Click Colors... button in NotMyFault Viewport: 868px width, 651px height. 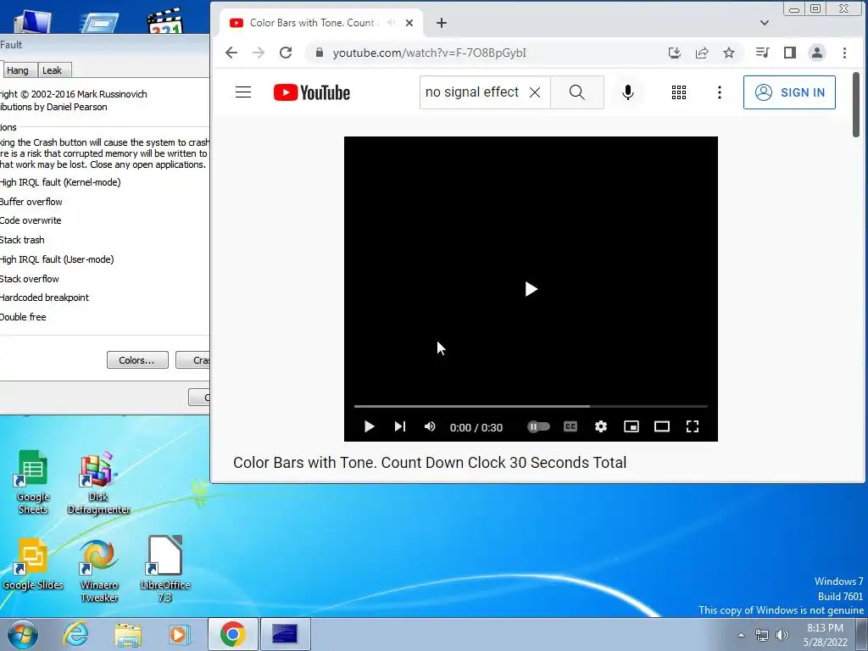point(137,359)
